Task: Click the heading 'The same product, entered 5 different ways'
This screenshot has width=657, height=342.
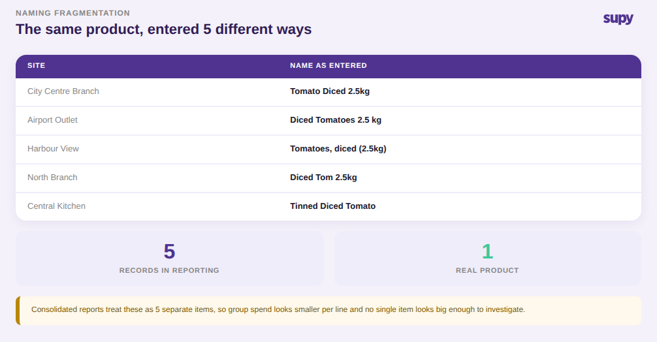Action: tap(164, 29)
